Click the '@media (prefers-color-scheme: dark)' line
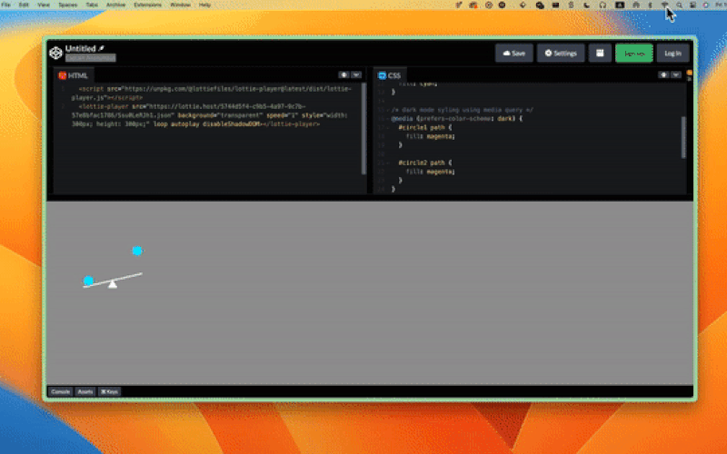727x454 pixels. [x=457, y=119]
